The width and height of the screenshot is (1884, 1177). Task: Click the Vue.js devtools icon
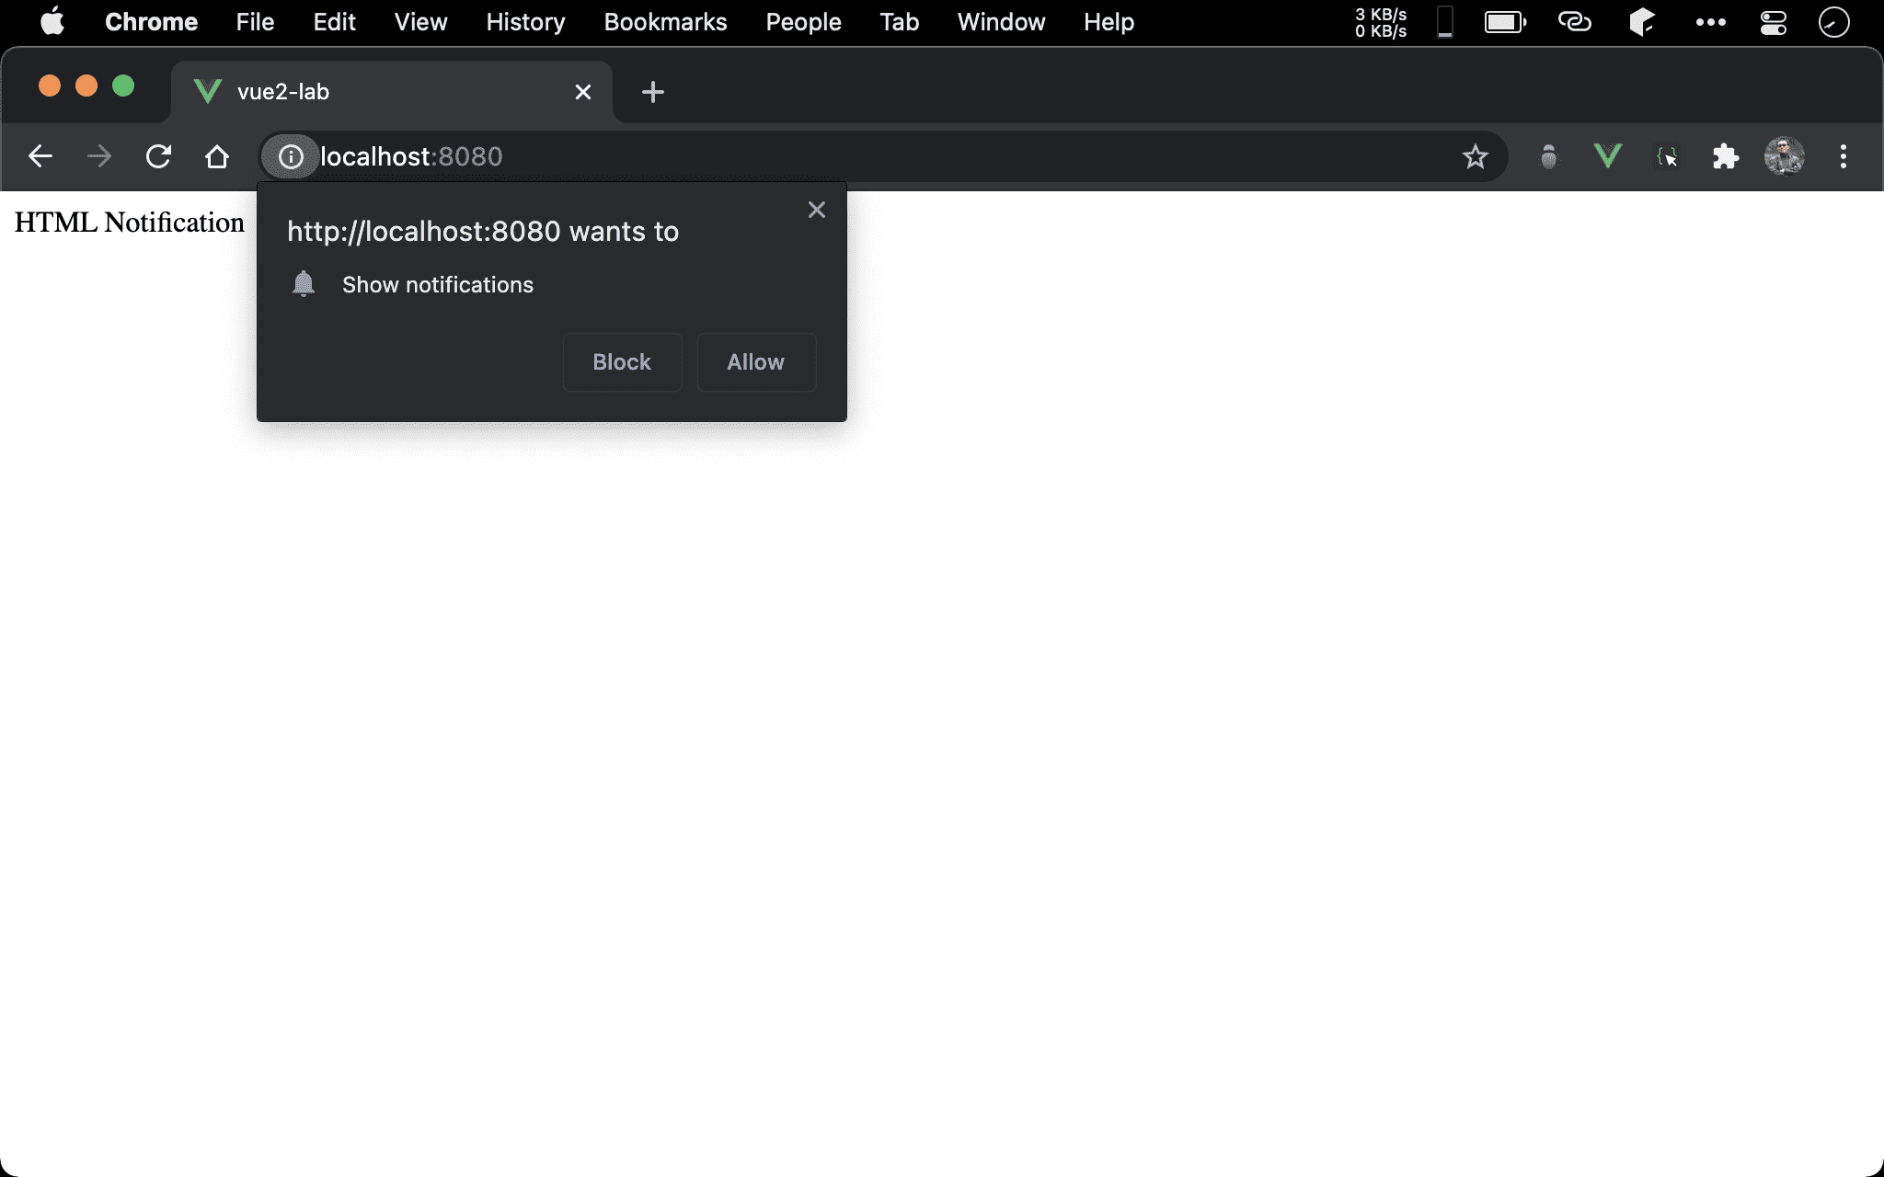click(1607, 156)
